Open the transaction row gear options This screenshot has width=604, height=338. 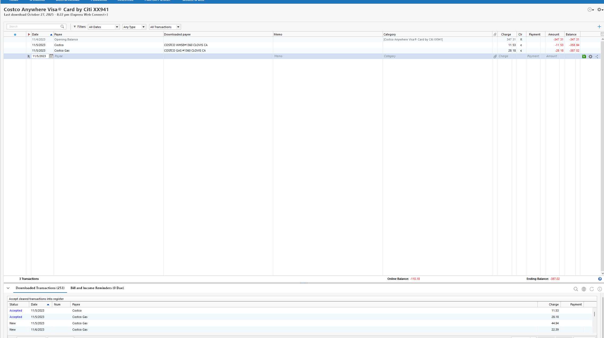[x=590, y=57]
